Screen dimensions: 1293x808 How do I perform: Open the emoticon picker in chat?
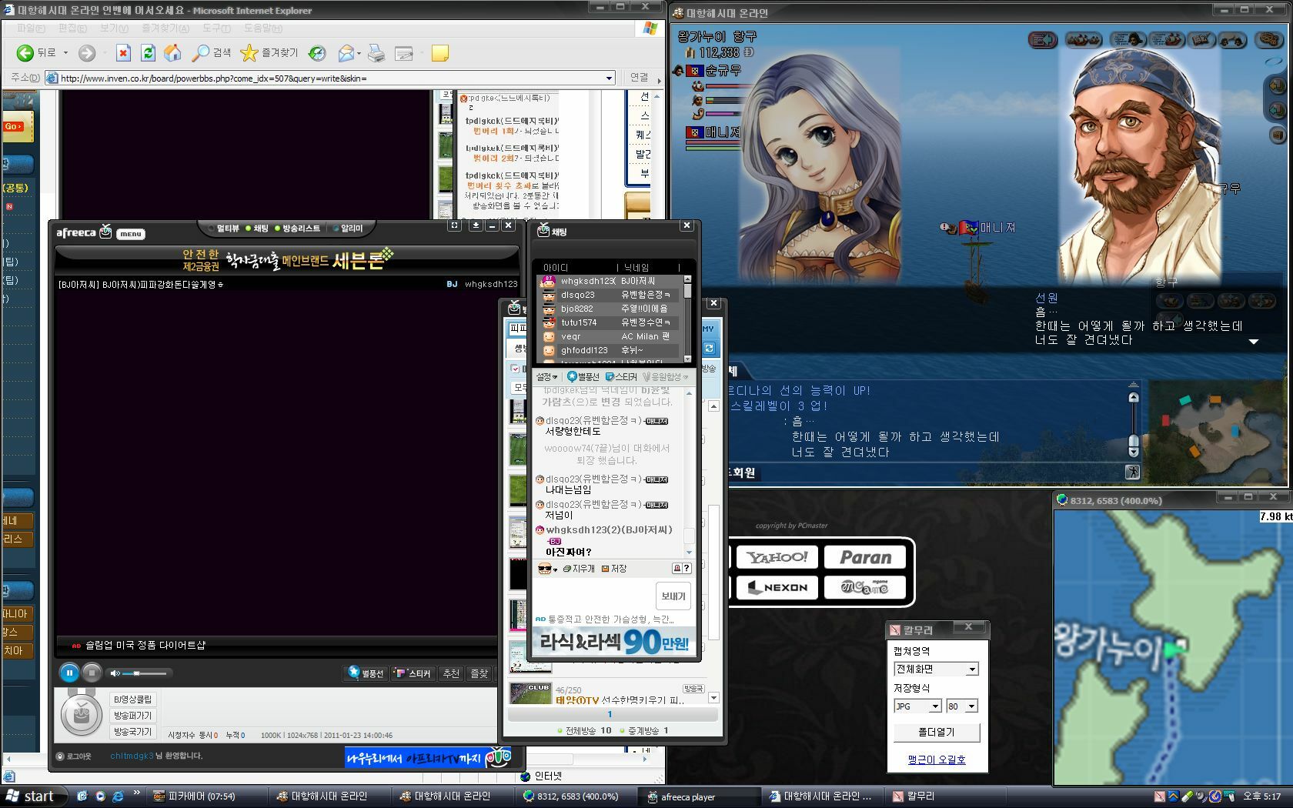pyautogui.click(x=546, y=569)
